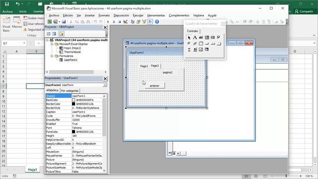Click the Insert UserForm toolbar icon
Screen dimensions: 318x179
[55, 21]
